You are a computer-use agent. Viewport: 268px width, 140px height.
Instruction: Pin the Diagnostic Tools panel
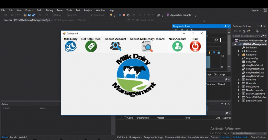(225, 26)
